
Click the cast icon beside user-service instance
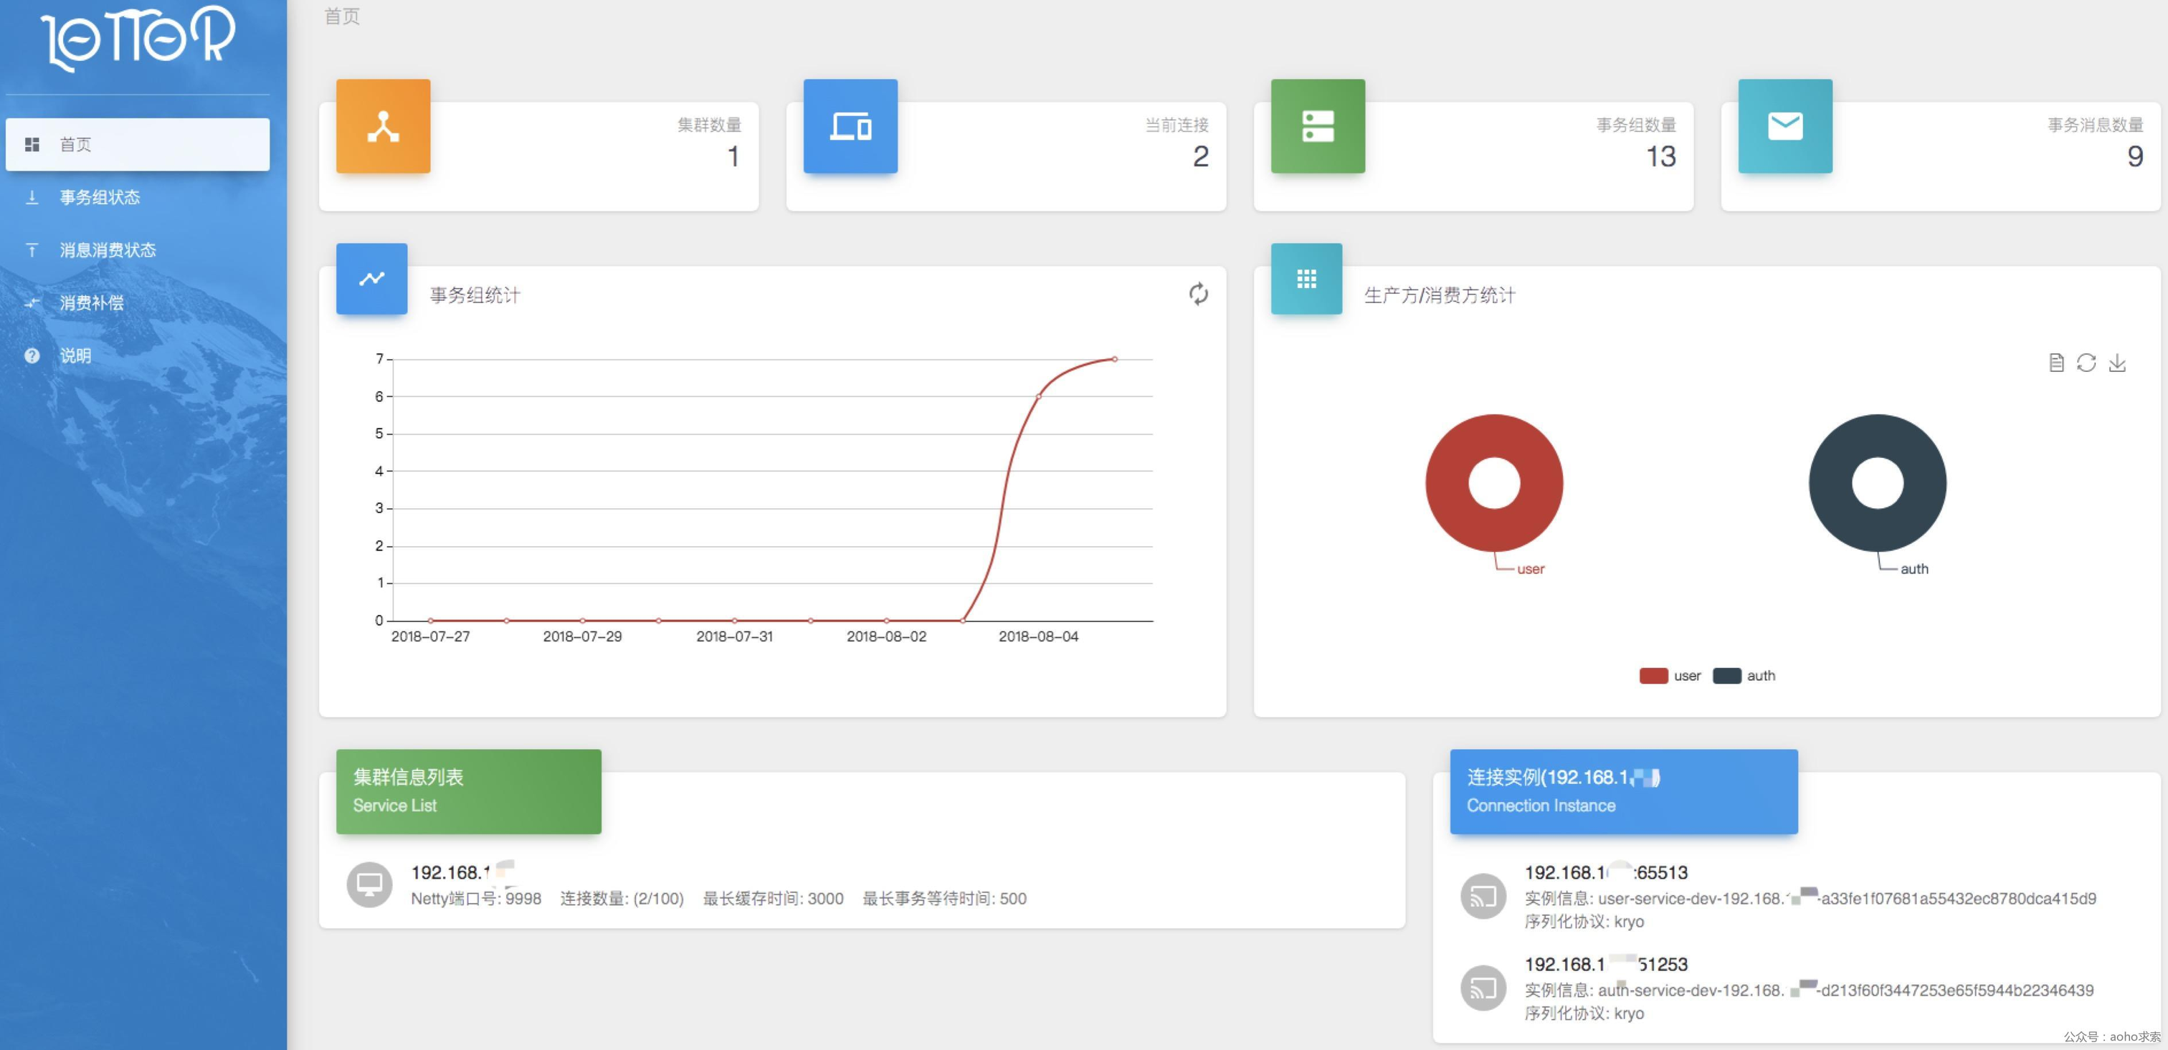[1483, 897]
